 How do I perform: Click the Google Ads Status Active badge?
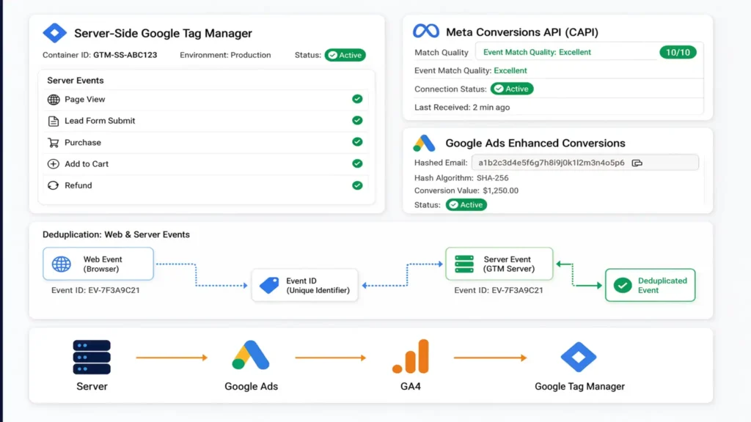(466, 205)
